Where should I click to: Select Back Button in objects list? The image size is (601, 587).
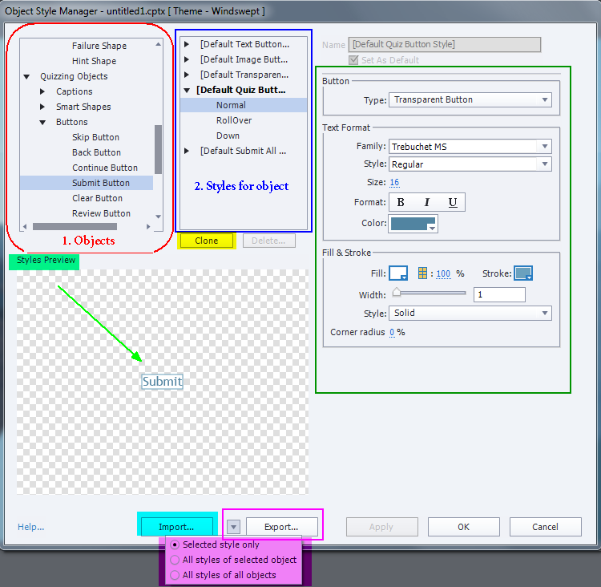click(97, 152)
